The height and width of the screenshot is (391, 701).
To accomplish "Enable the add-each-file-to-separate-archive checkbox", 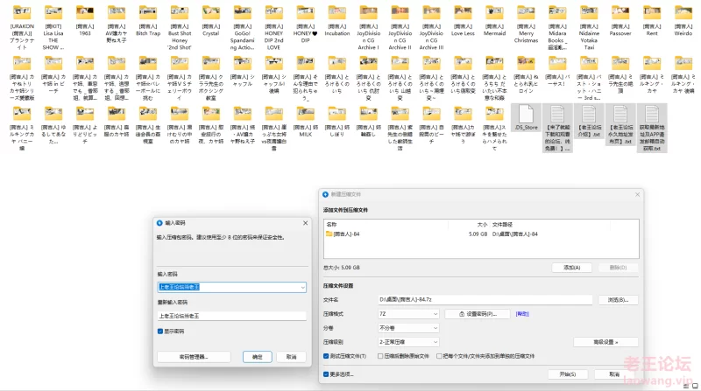I will click(440, 356).
